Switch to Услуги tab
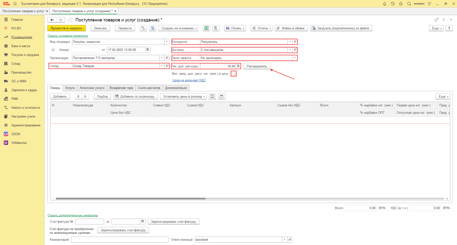 tap(70, 88)
